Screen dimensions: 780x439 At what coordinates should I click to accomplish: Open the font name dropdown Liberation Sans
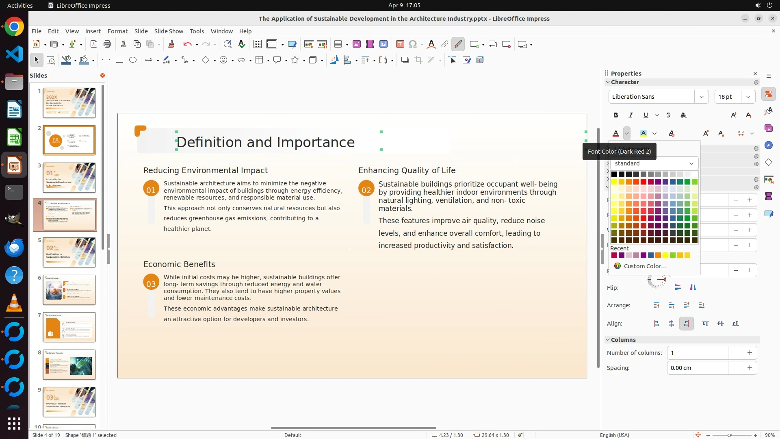[x=701, y=97]
